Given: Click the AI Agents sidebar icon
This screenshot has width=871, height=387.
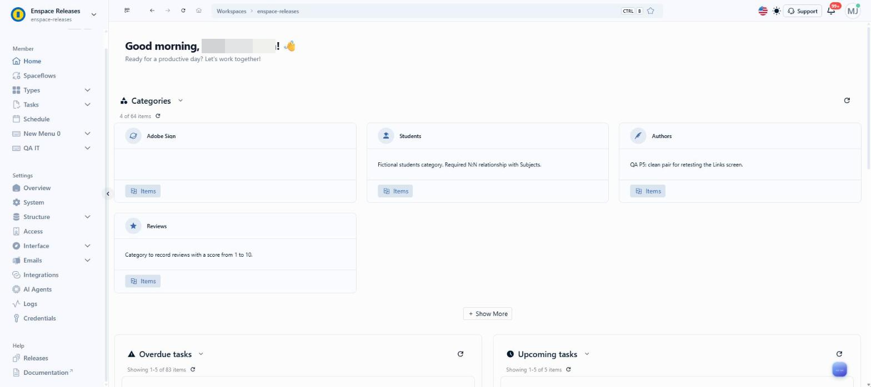Looking at the screenshot, I should pos(16,289).
